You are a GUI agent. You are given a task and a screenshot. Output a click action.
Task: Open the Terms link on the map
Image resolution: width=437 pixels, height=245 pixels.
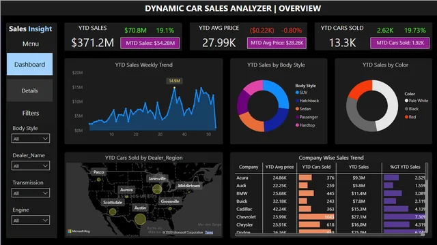(x=209, y=232)
